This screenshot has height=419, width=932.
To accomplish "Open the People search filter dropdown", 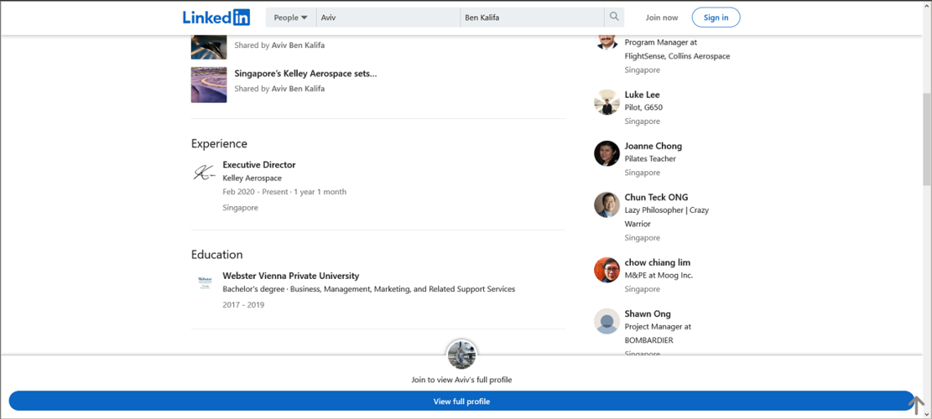I will [290, 18].
